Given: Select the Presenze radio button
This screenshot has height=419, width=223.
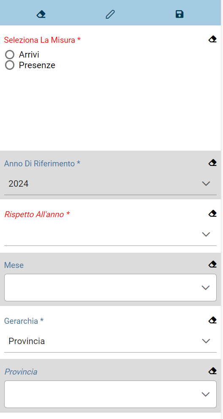Looking at the screenshot, I should point(10,65).
